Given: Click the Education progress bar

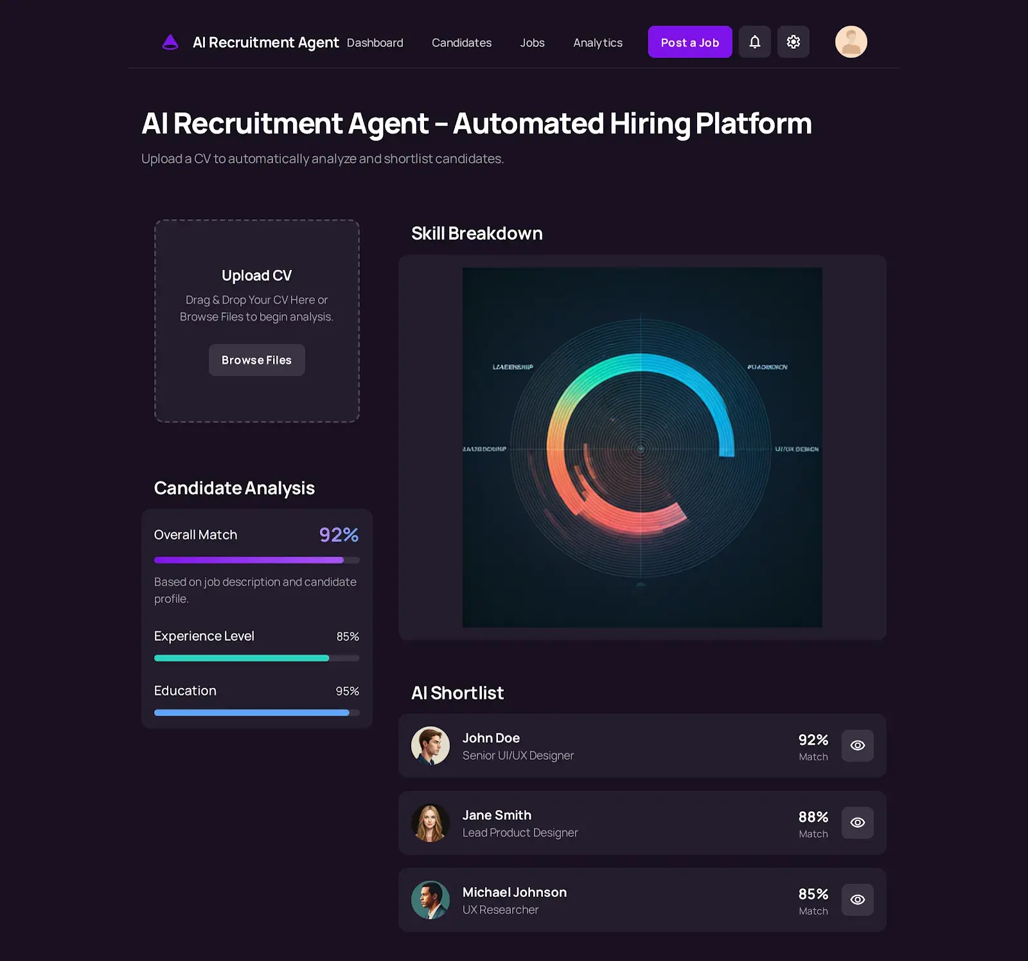Looking at the screenshot, I should click(x=257, y=712).
